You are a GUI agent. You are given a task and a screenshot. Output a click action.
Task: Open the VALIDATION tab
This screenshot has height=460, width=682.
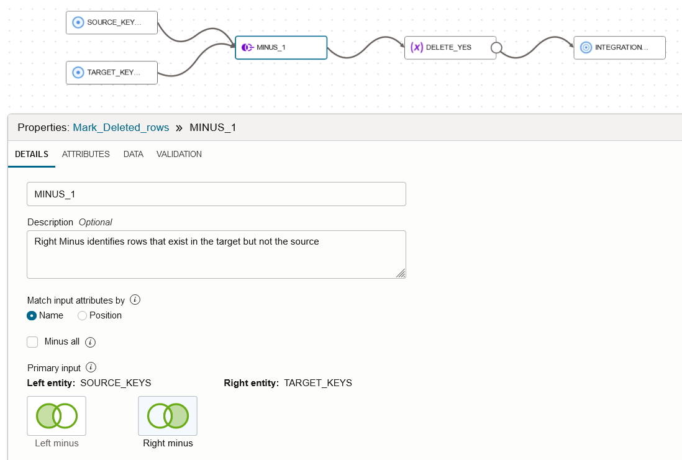[179, 154]
